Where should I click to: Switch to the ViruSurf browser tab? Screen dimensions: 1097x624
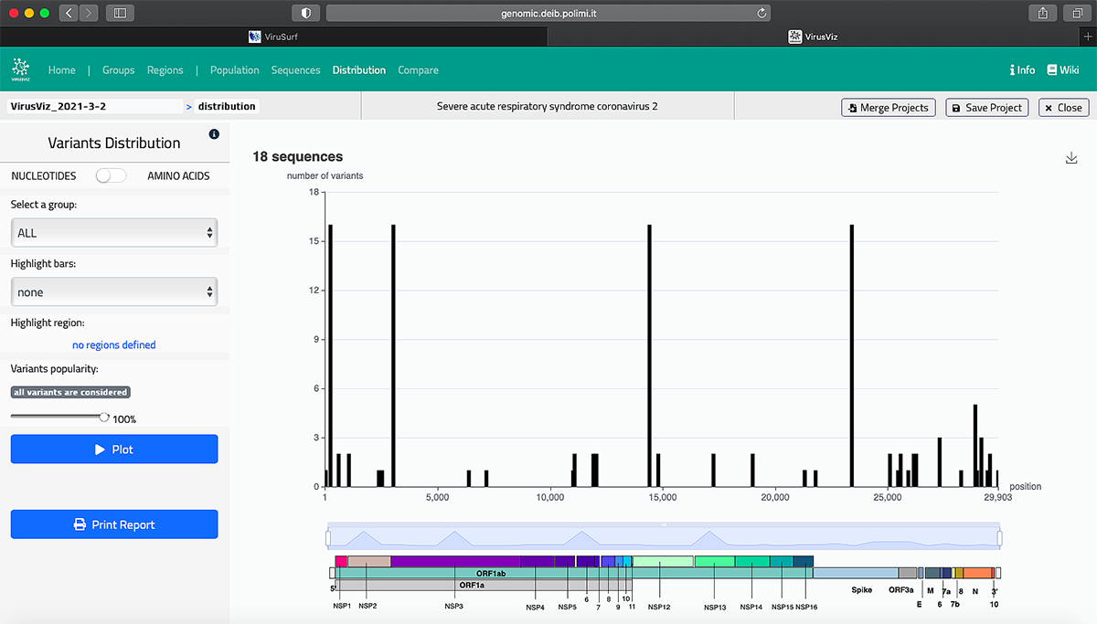coord(273,37)
